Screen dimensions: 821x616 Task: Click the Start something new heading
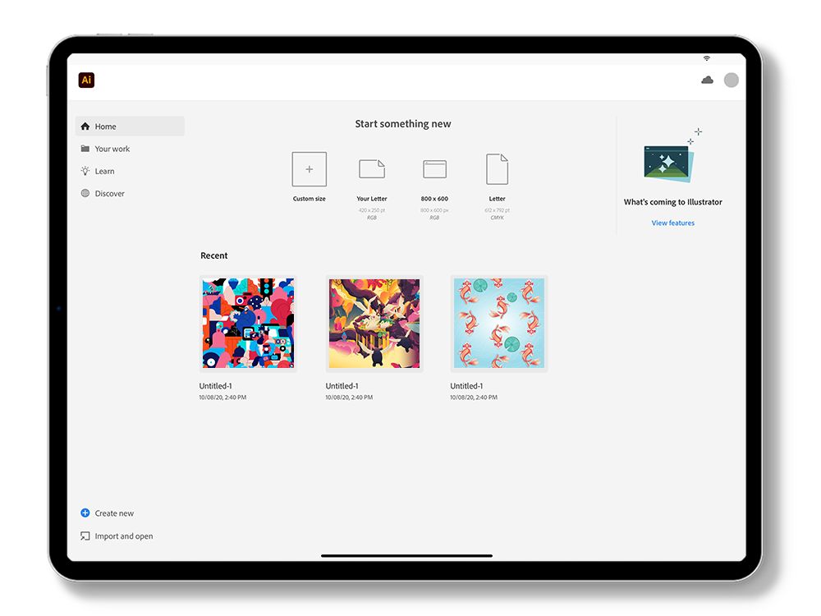[402, 124]
